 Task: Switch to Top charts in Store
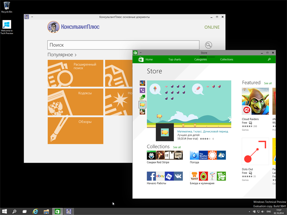(175, 59)
